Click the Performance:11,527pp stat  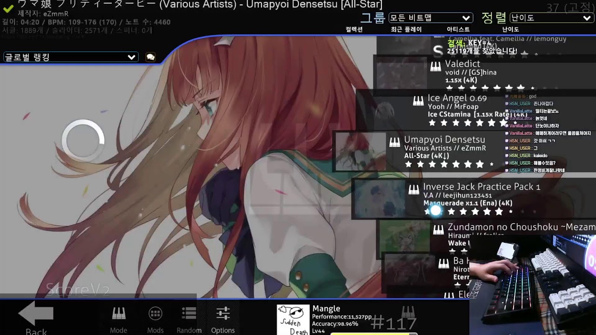tap(342, 317)
